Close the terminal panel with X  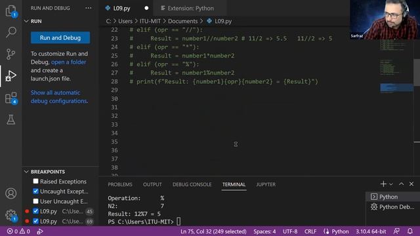click(x=411, y=184)
